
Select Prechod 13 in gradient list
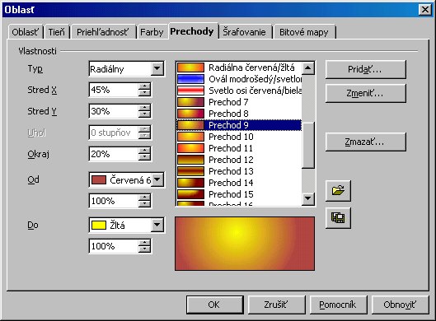(239, 171)
